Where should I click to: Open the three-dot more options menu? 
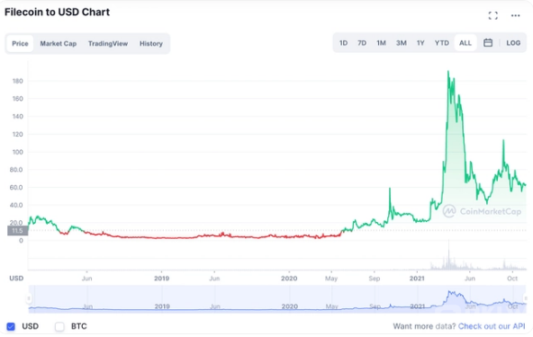tap(515, 15)
